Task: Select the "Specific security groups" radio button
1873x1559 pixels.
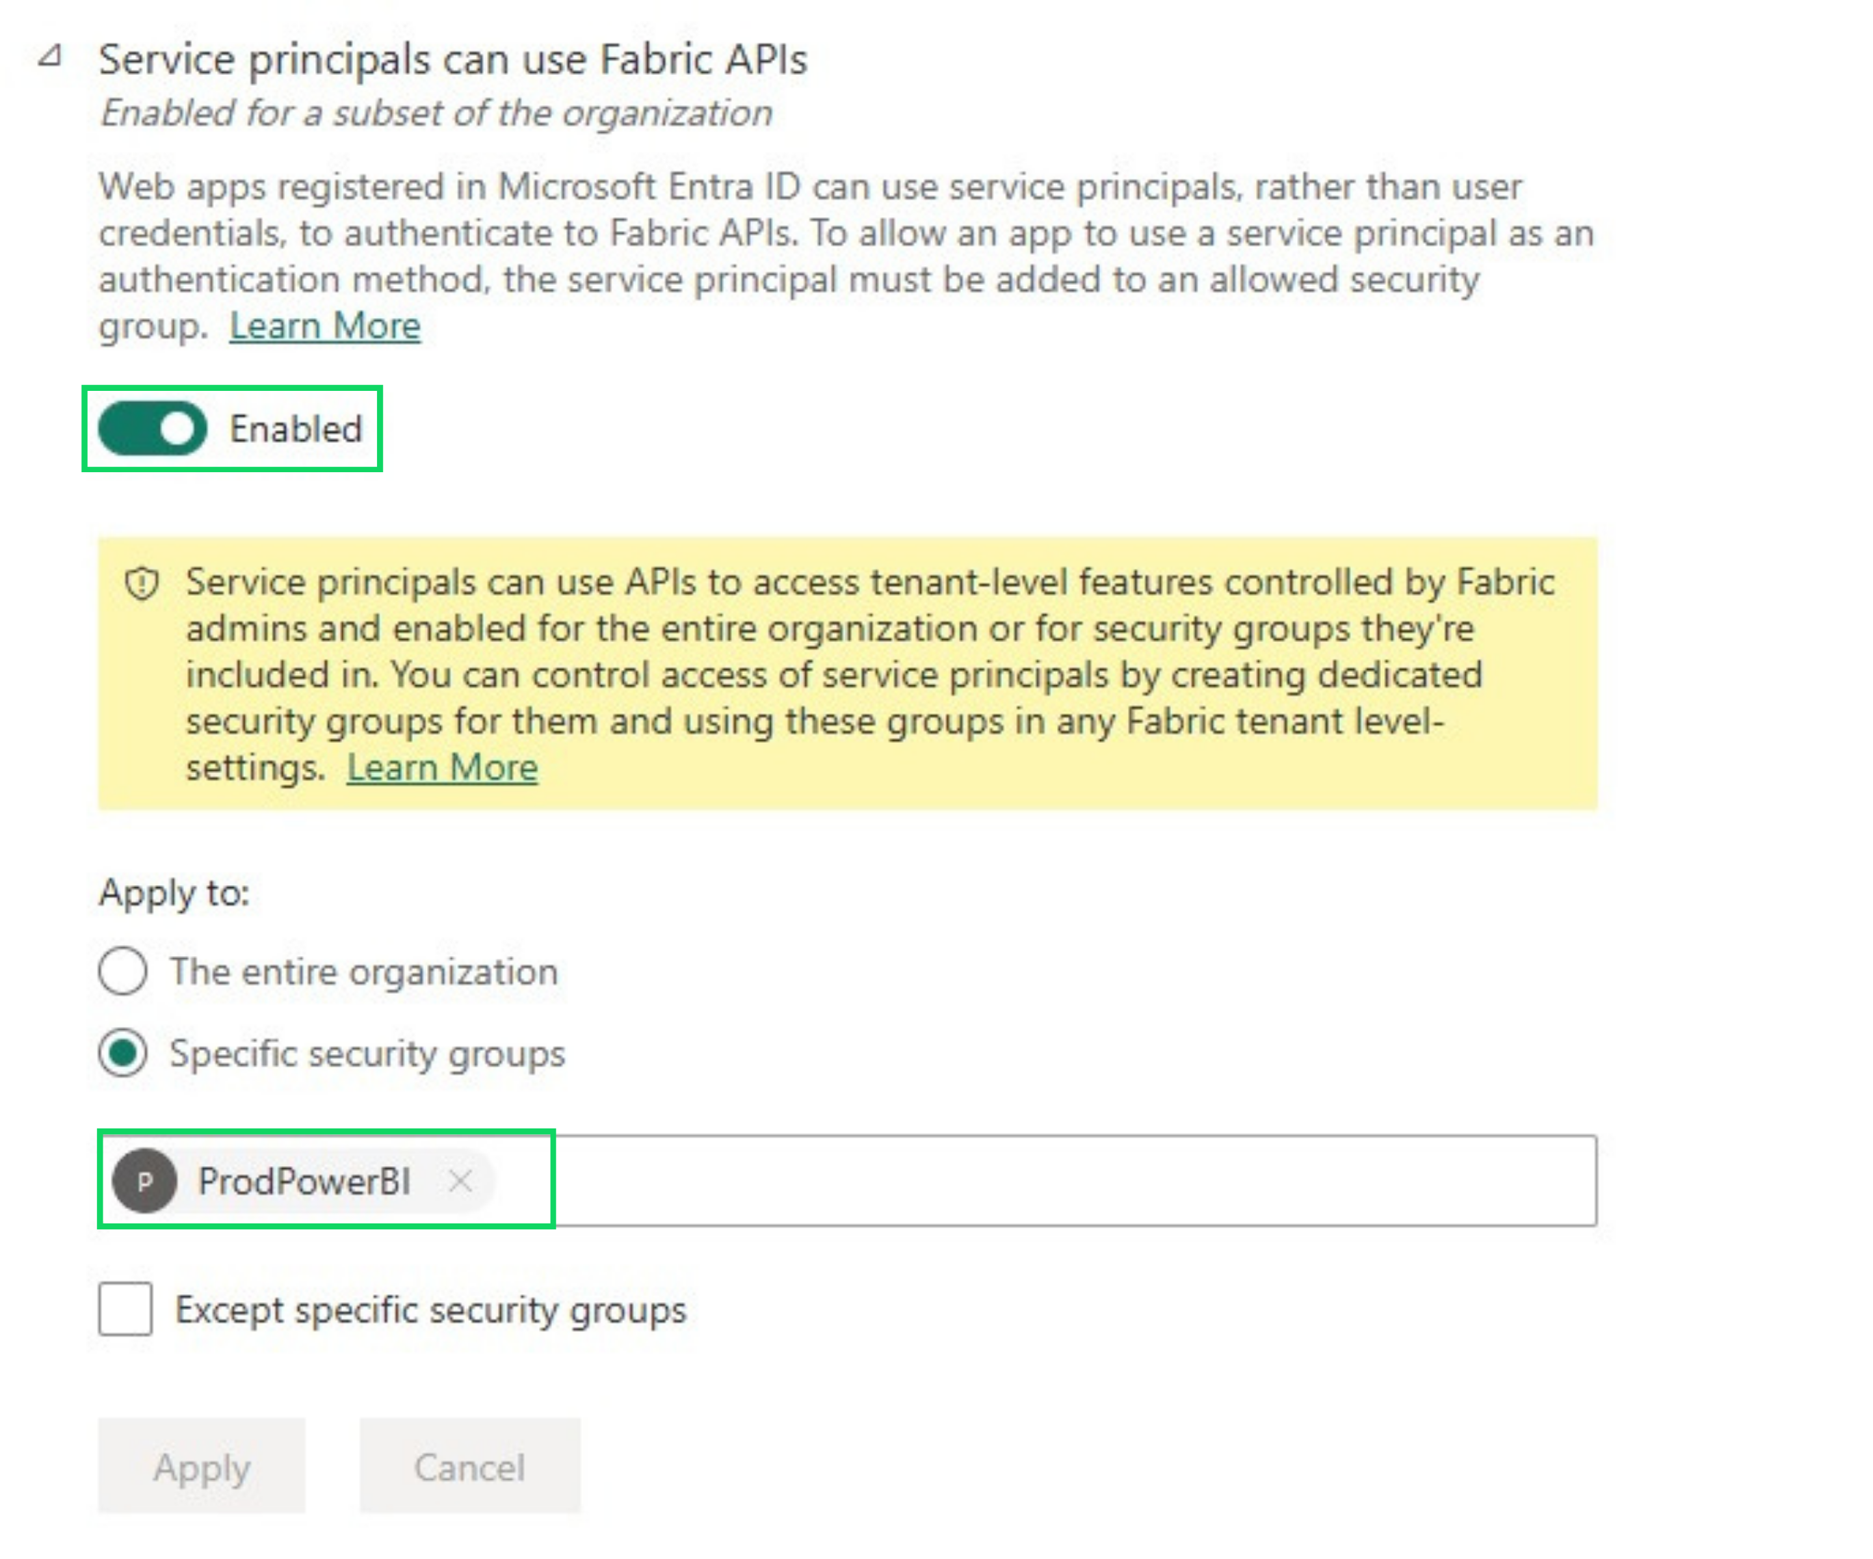Action: pyautogui.click(x=123, y=1053)
